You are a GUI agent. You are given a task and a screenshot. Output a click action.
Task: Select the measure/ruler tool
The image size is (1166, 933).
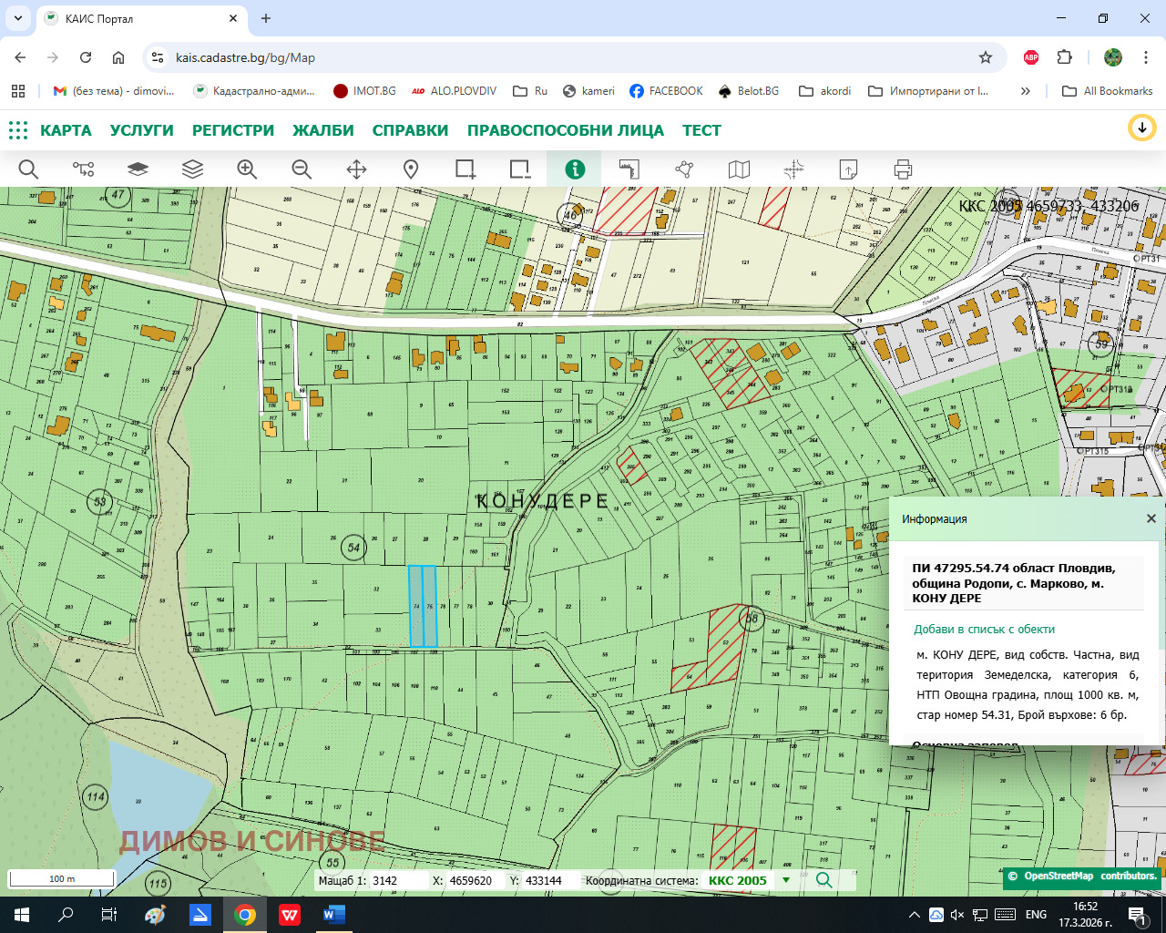coord(629,169)
